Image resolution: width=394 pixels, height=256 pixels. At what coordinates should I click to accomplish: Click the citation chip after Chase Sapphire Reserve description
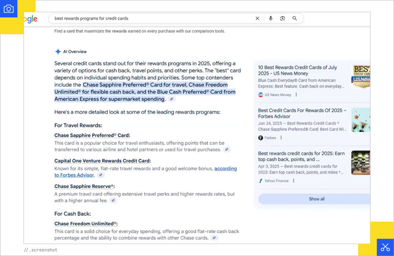click(113, 200)
